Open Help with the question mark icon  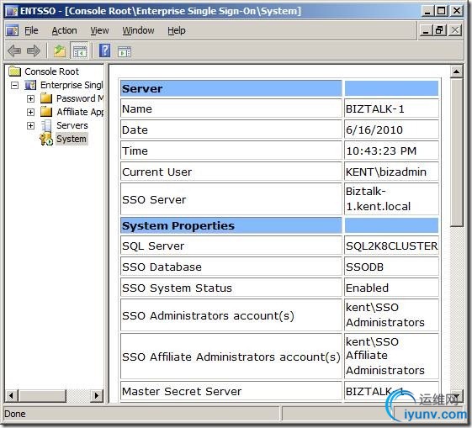point(105,50)
